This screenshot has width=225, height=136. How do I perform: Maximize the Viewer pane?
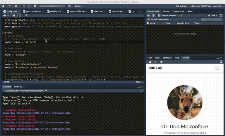pos(221,58)
